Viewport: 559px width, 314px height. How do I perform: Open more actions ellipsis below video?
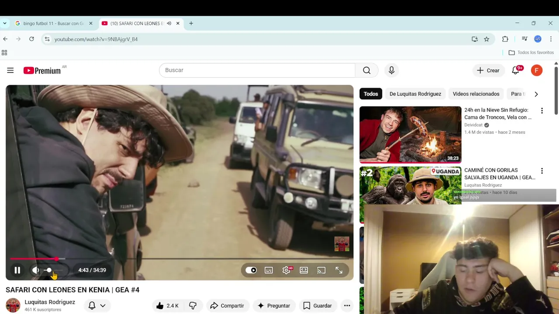(x=347, y=306)
